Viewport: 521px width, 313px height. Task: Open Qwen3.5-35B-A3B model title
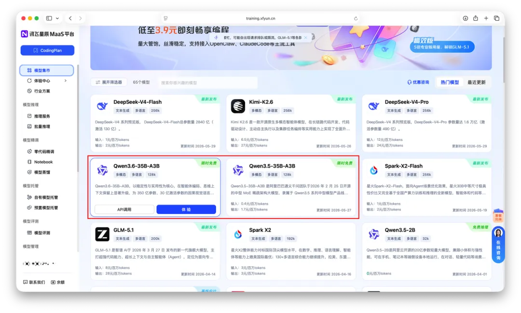point(272,166)
